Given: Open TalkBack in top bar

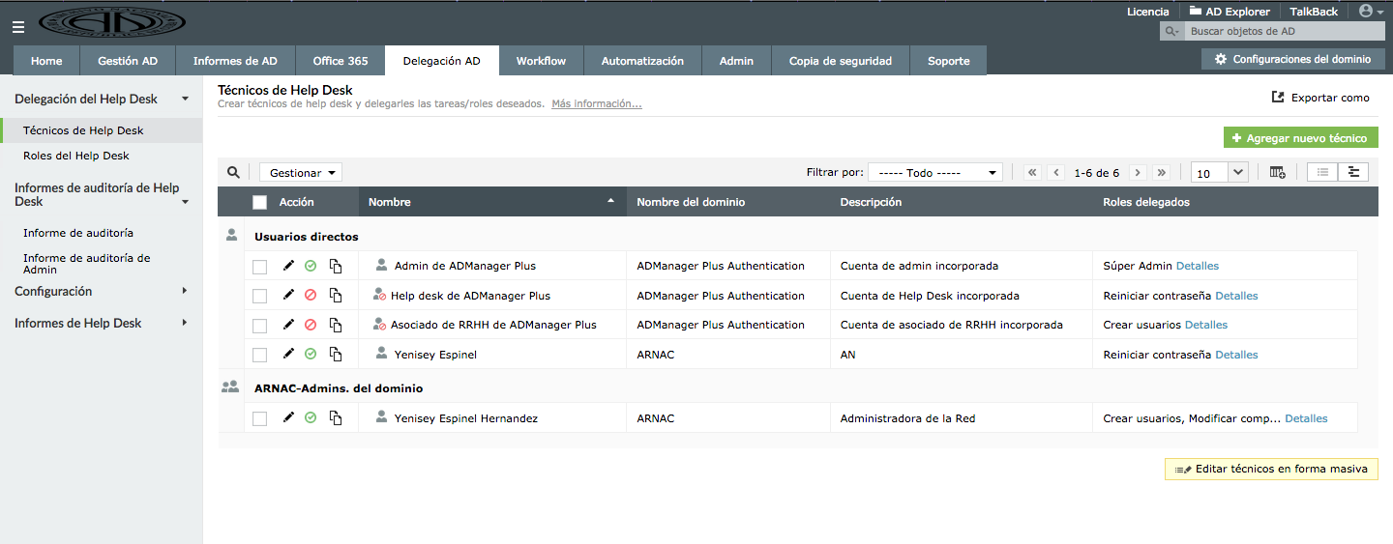Looking at the screenshot, I should point(1314,12).
